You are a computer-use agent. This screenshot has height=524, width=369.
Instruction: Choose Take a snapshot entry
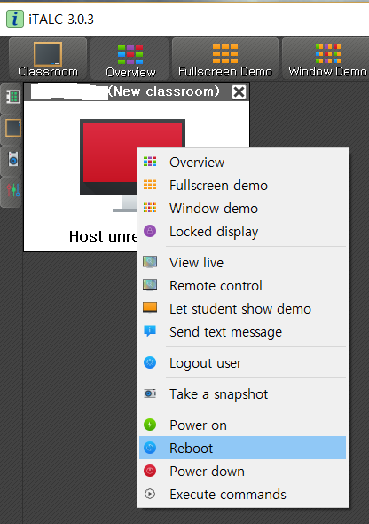pos(242,393)
